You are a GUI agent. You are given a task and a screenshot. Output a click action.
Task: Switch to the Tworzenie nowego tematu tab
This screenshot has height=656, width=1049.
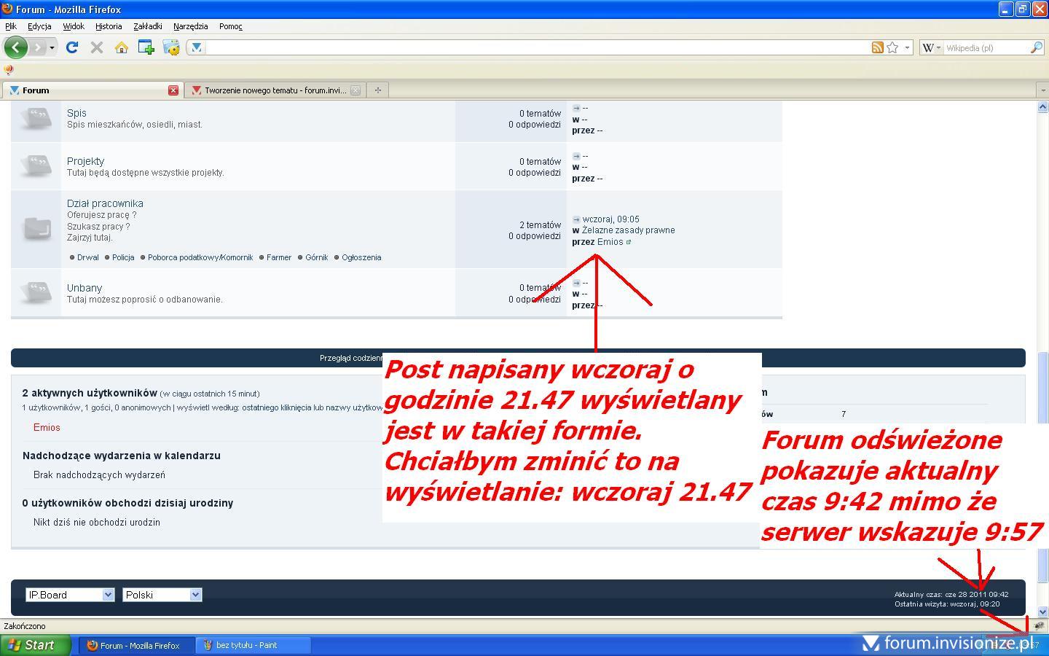point(274,90)
